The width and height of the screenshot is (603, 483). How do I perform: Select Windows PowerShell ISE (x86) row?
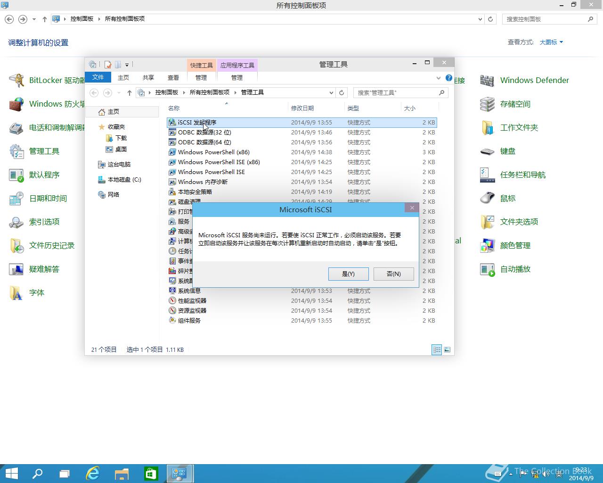point(302,162)
